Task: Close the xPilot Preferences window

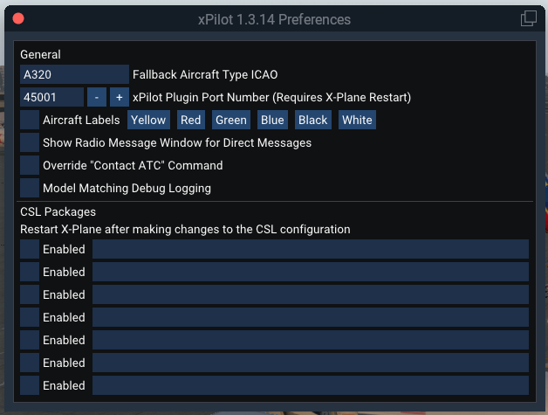Action: [18, 18]
